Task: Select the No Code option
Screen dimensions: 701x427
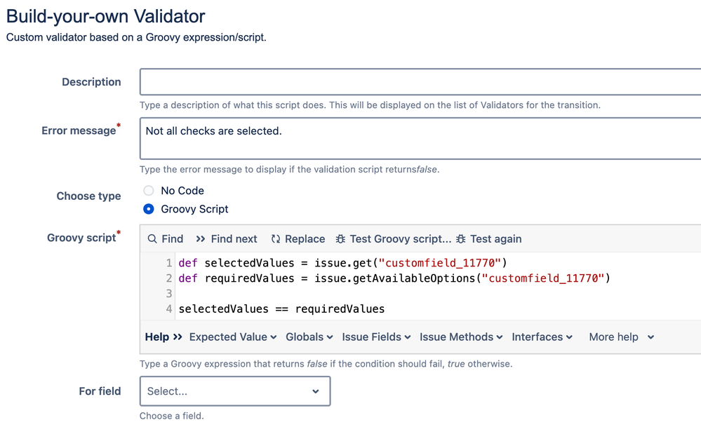Action: click(148, 190)
